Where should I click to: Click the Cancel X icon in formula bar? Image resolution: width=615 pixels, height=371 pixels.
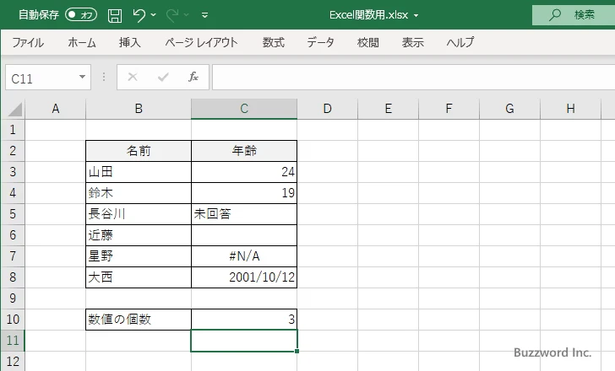click(x=133, y=77)
